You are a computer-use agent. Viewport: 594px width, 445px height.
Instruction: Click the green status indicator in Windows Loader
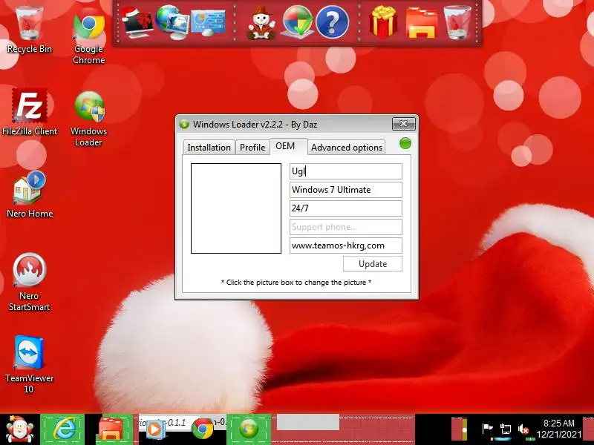click(x=405, y=143)
